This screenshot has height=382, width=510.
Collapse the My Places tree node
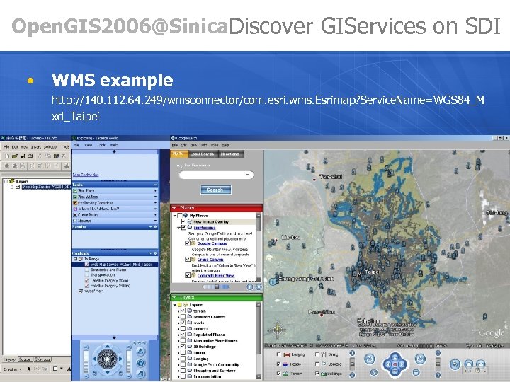(x=175, y=216)
